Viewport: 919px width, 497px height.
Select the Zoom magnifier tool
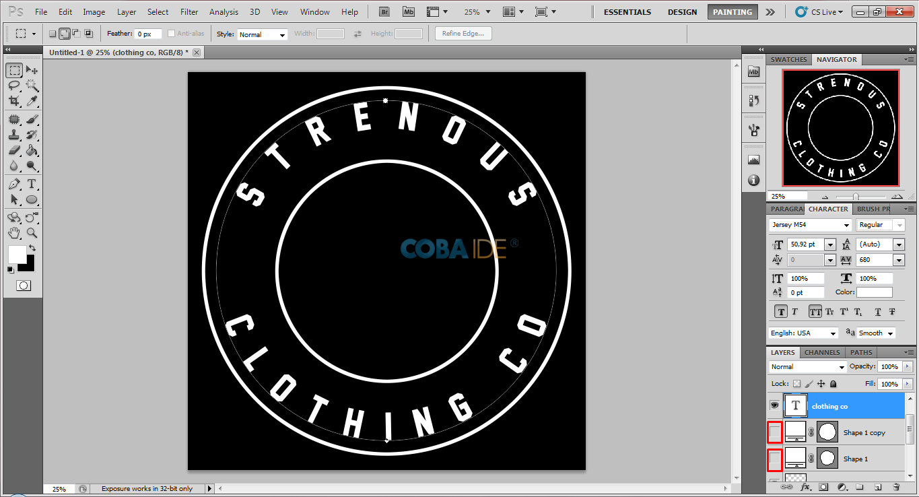pyautogui.click(x=32, y=233)
